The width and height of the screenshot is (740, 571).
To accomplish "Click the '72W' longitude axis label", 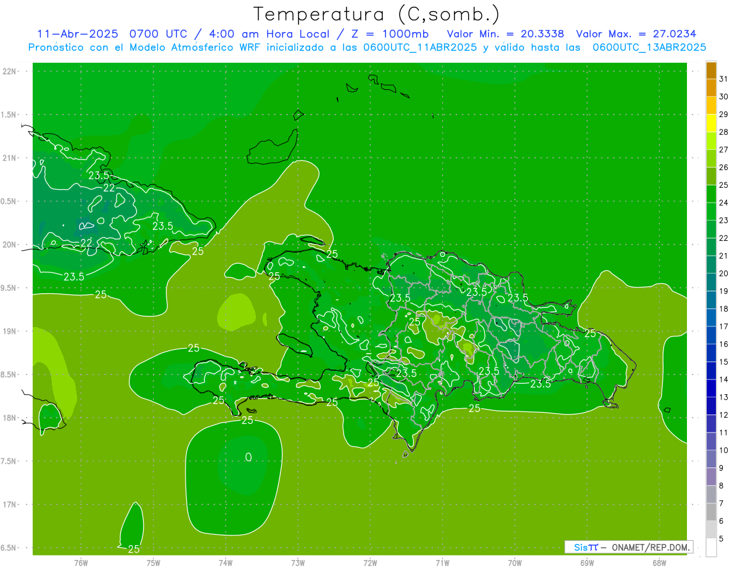I will [371, 563].
